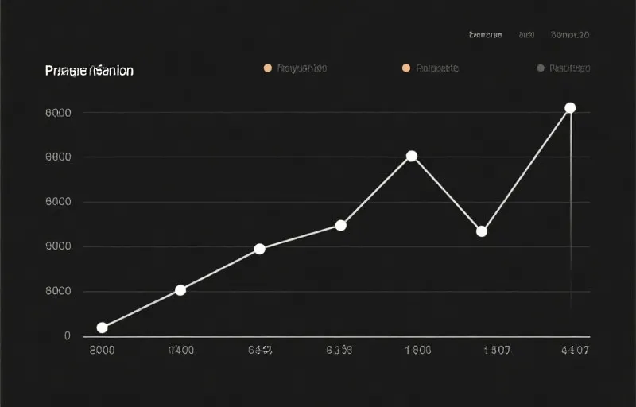
Task: Toggle the first legend label text
Action: (302, 68)
